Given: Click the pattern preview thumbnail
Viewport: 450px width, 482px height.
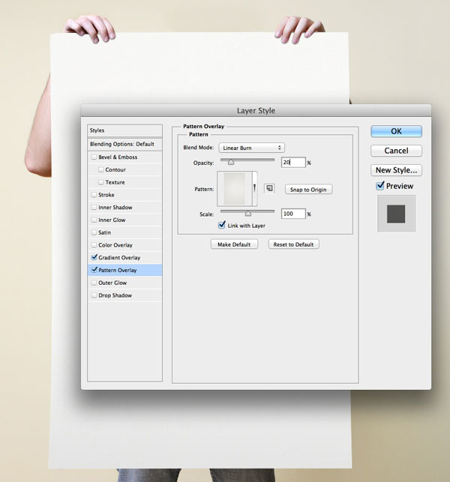Looking at the screenshot, I should coord(235,188).
